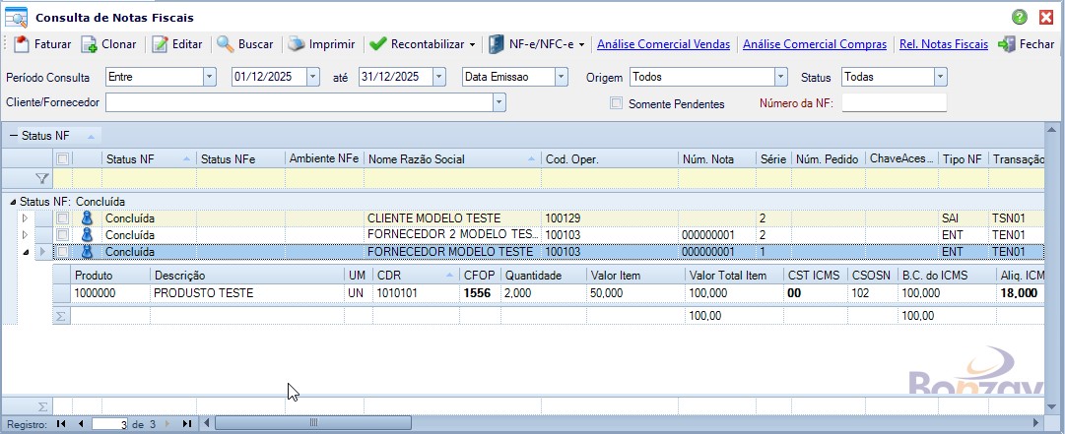Screen dimensions: 1065x434
Task: Open help with green question icon
Action: [1020, 18]
